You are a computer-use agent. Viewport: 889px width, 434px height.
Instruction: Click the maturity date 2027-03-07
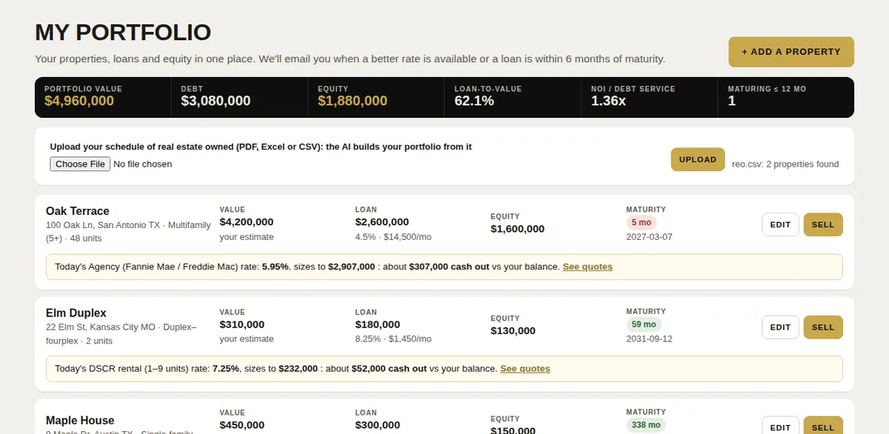649,237
